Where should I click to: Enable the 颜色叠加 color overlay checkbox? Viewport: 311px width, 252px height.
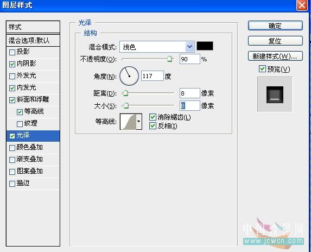[x=12, y=148]
